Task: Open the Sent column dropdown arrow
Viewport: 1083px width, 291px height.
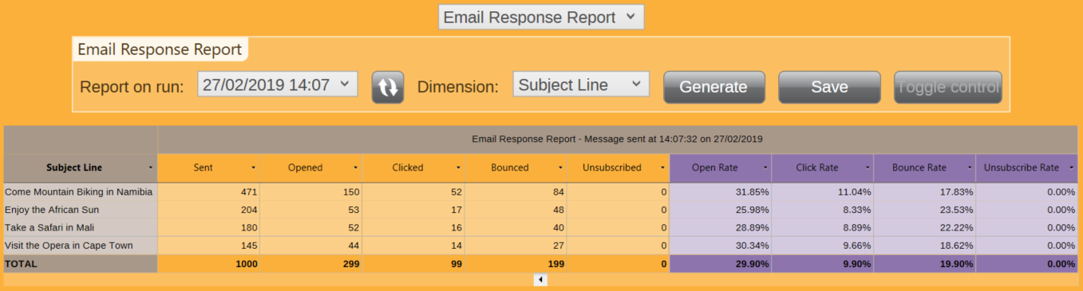Action: click(x=254, y=168)
